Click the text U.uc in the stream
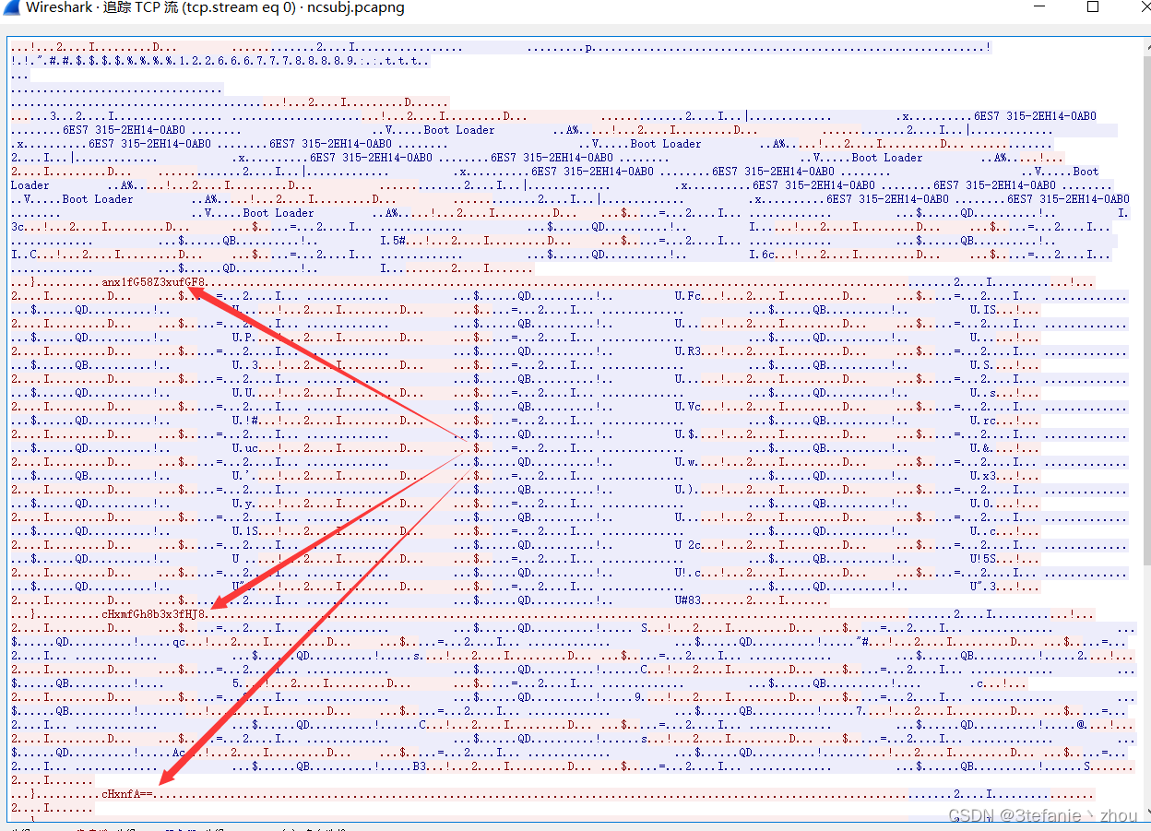Image resolution: width=1151 pixels, height=831 pixels. 245,448
